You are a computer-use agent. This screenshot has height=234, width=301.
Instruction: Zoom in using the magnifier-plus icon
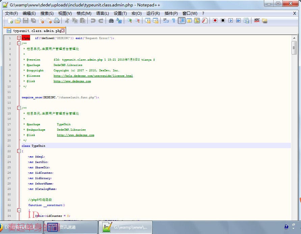point(130,21)
